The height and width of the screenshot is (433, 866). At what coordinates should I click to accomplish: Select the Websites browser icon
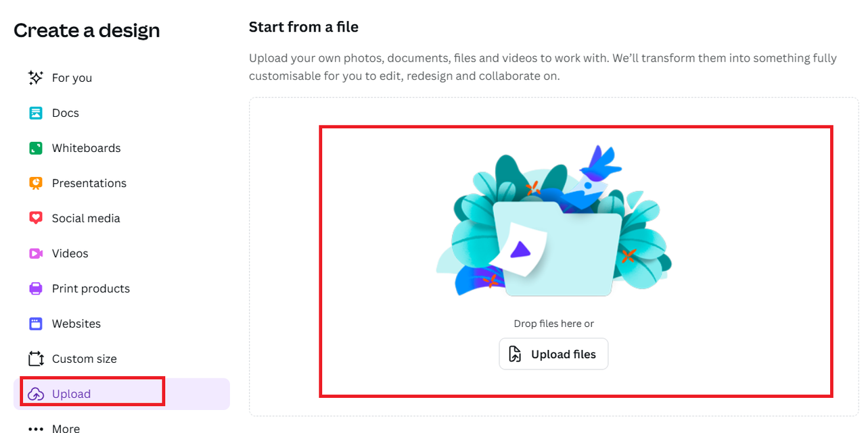(36, 324)
